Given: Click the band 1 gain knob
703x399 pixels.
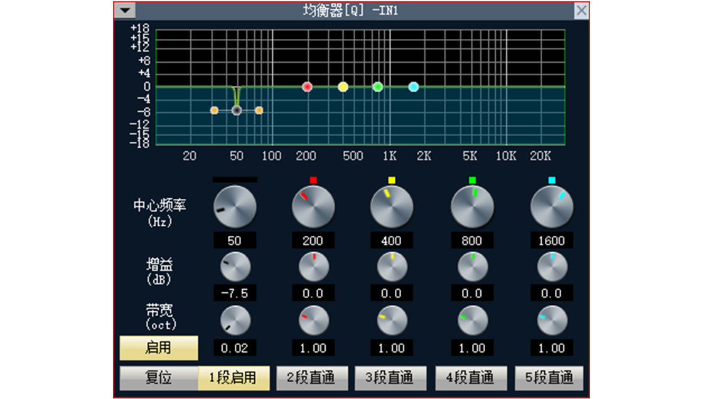Looking at the screenshot, I should [x=235, y=267].
